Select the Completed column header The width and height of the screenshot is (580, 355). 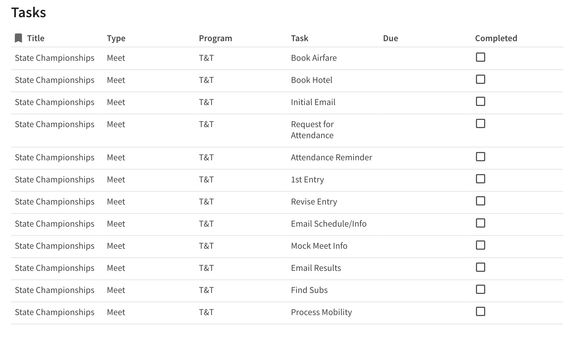(x=496, y=38)
